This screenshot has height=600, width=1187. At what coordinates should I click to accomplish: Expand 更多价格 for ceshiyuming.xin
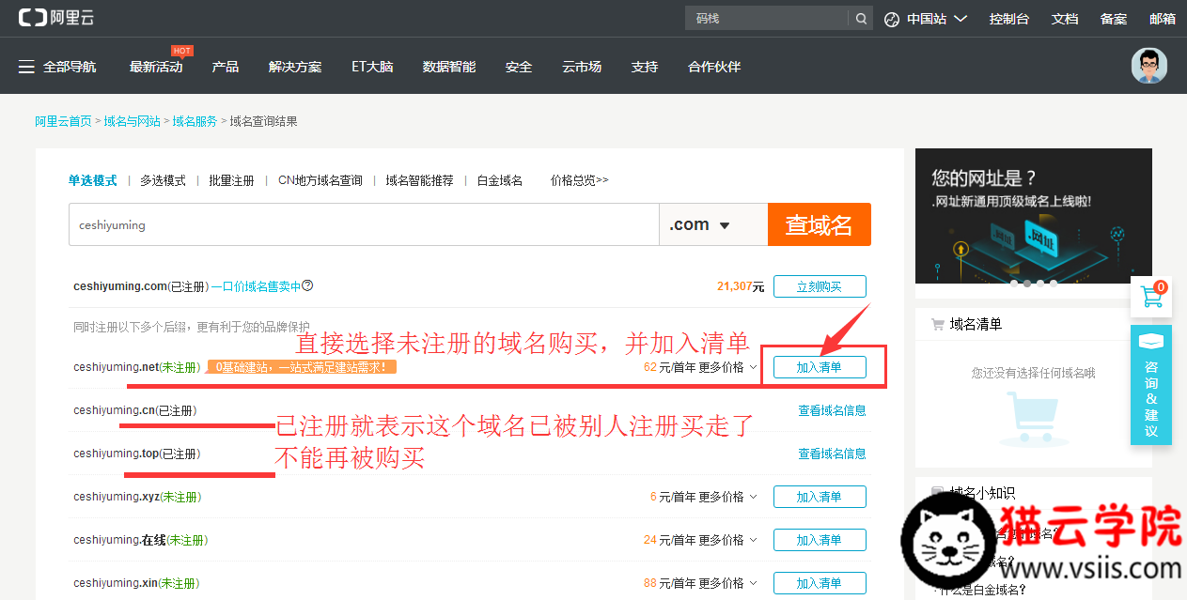(727, 583)
